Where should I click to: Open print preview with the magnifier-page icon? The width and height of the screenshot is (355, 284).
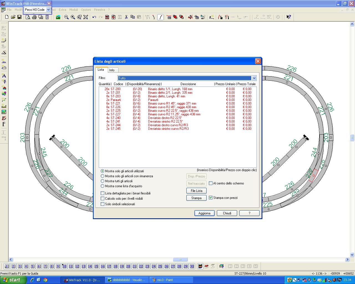pos(28,17)
